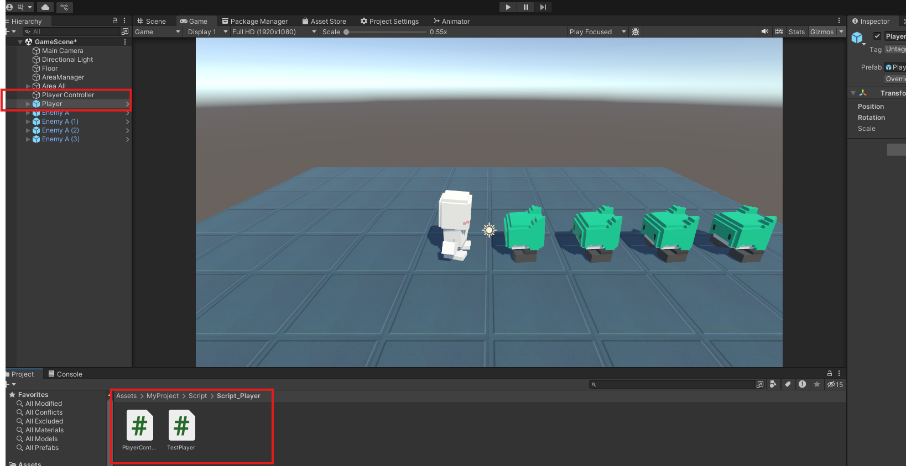906x466 pixels.
Task: Expand the Enemy A (2) prefab
Action: 28,130
